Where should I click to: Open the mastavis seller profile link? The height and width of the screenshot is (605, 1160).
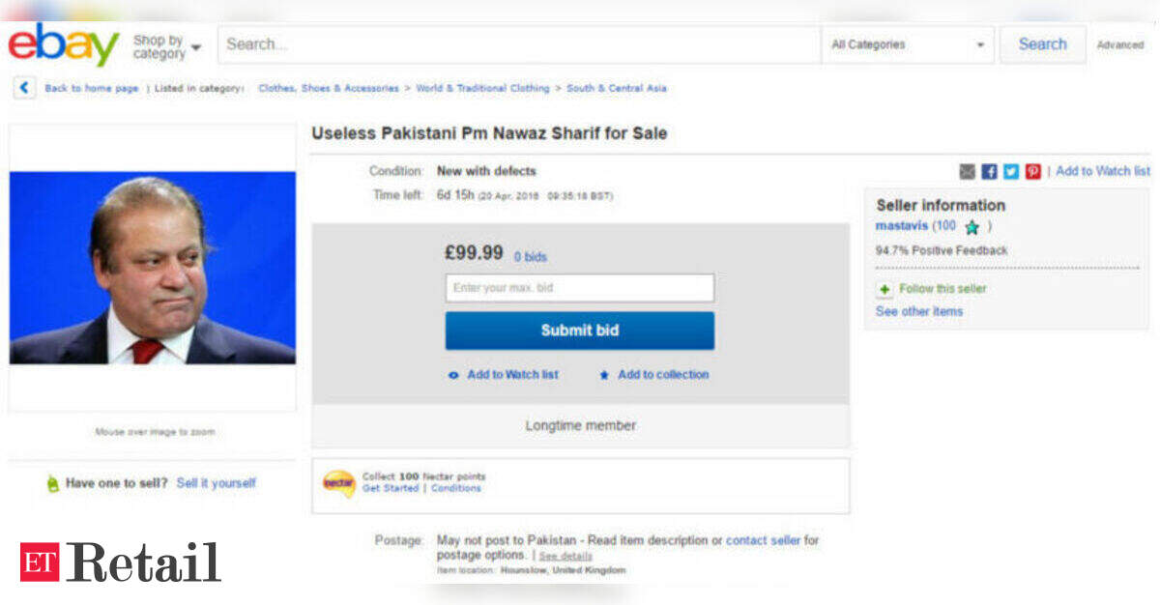(901, 226)
